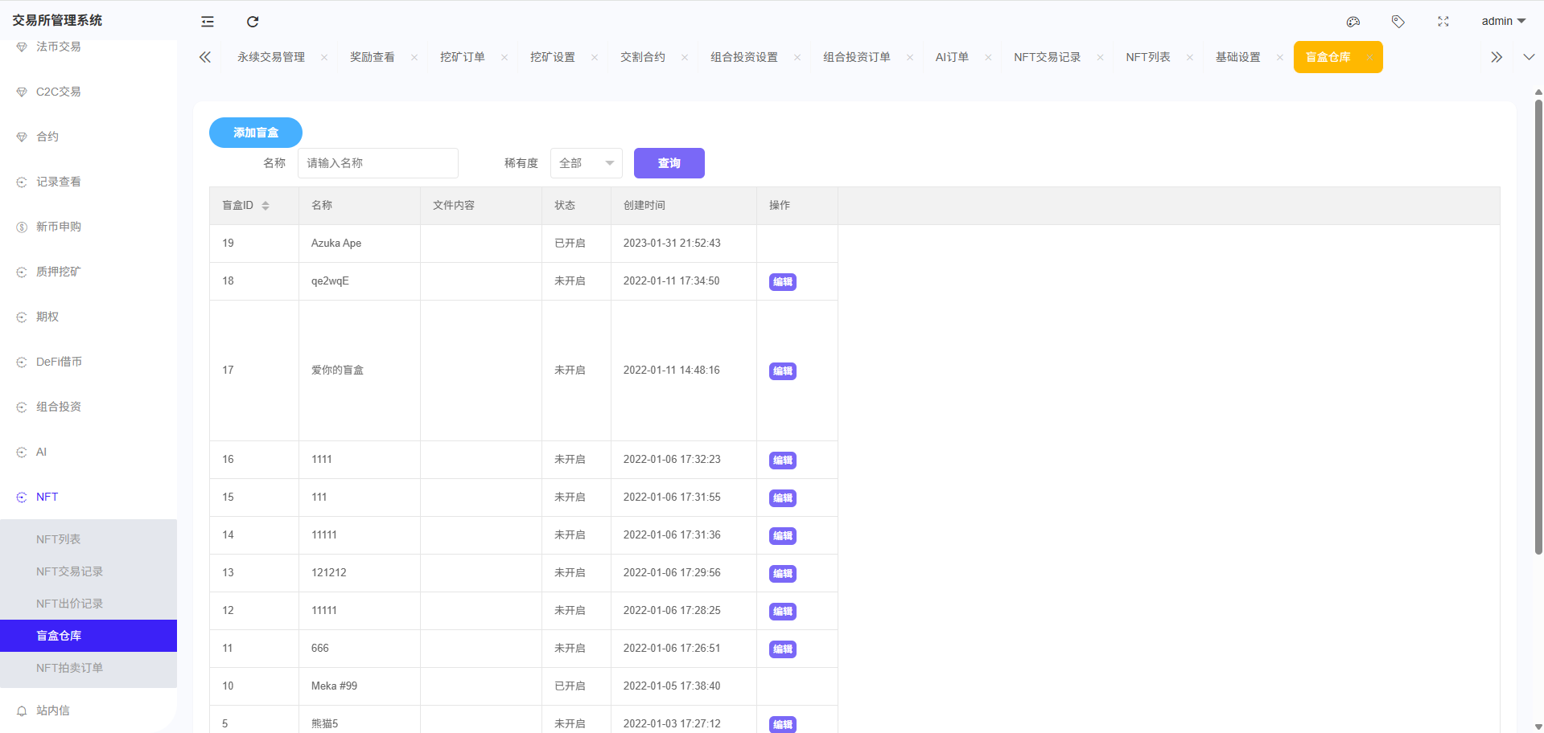
Task: Switch to the NFT列表 tab
Action: (1149, 57)
